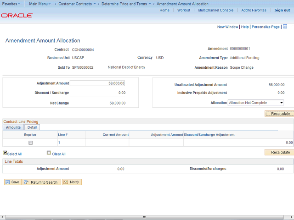Viewport: 294px width, 220px height.
Task: Expand the Main Menu dropdown
Action: [x=40, y=4]
